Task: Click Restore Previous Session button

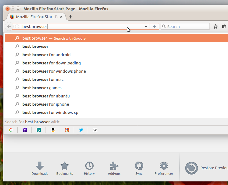Action: pyautogui.click(x=206, y=168)
